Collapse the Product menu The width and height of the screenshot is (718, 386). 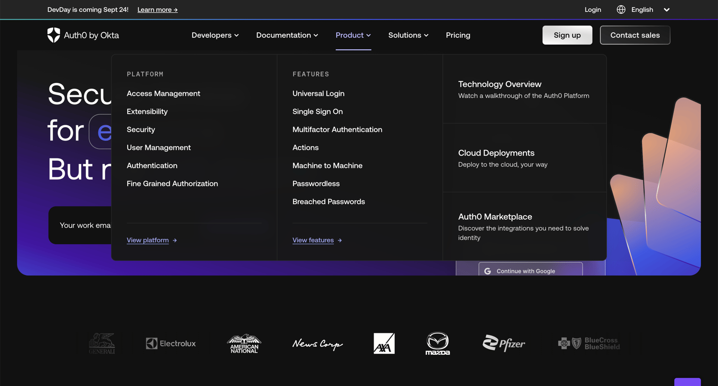tap(353, 35)
